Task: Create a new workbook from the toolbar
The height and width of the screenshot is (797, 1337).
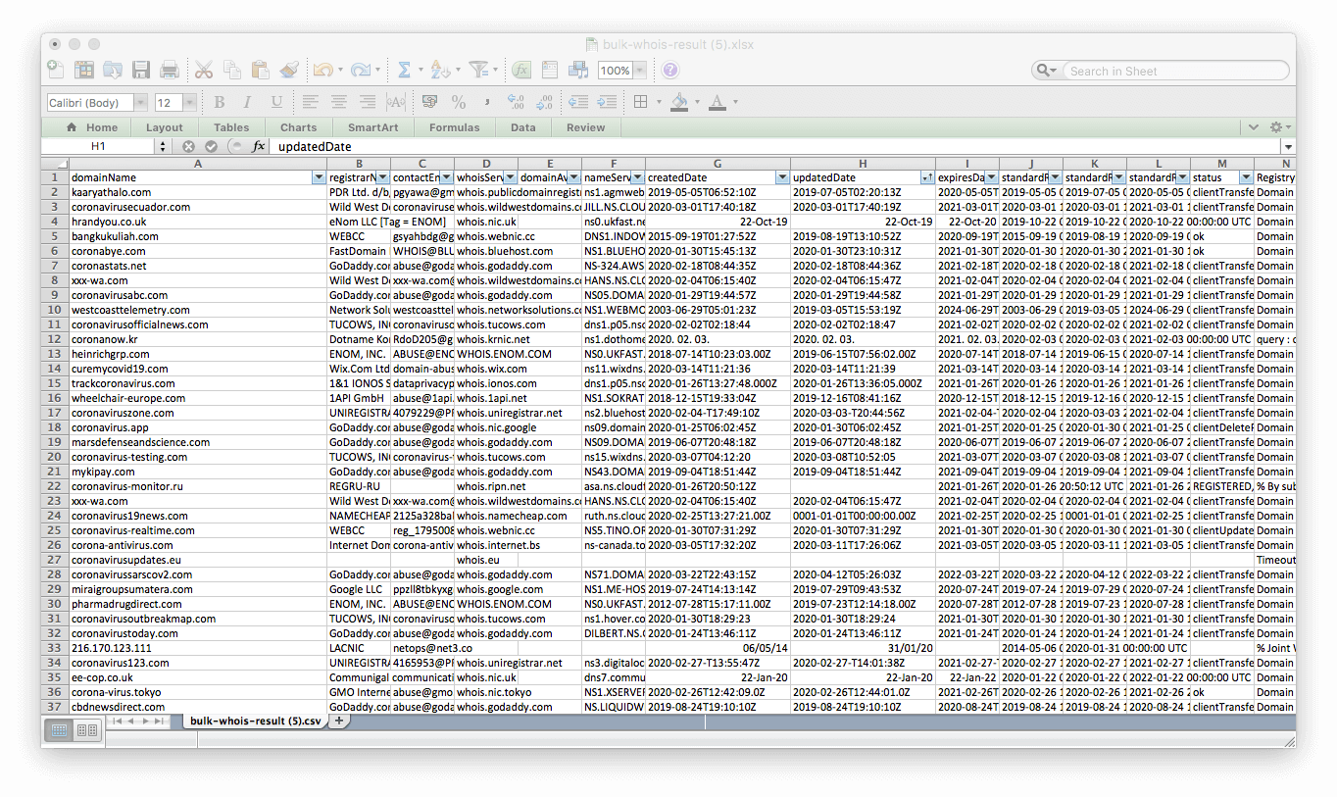Action: 56,70
